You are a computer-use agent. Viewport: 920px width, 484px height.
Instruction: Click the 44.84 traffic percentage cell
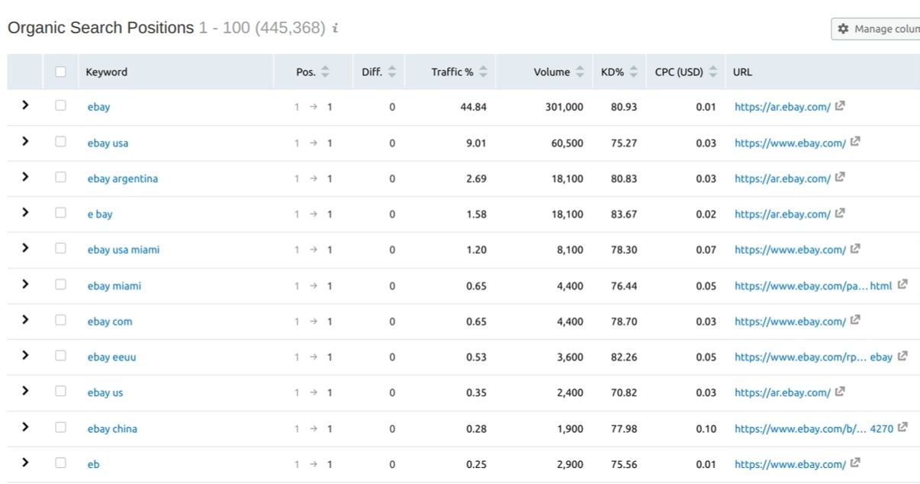474,107
